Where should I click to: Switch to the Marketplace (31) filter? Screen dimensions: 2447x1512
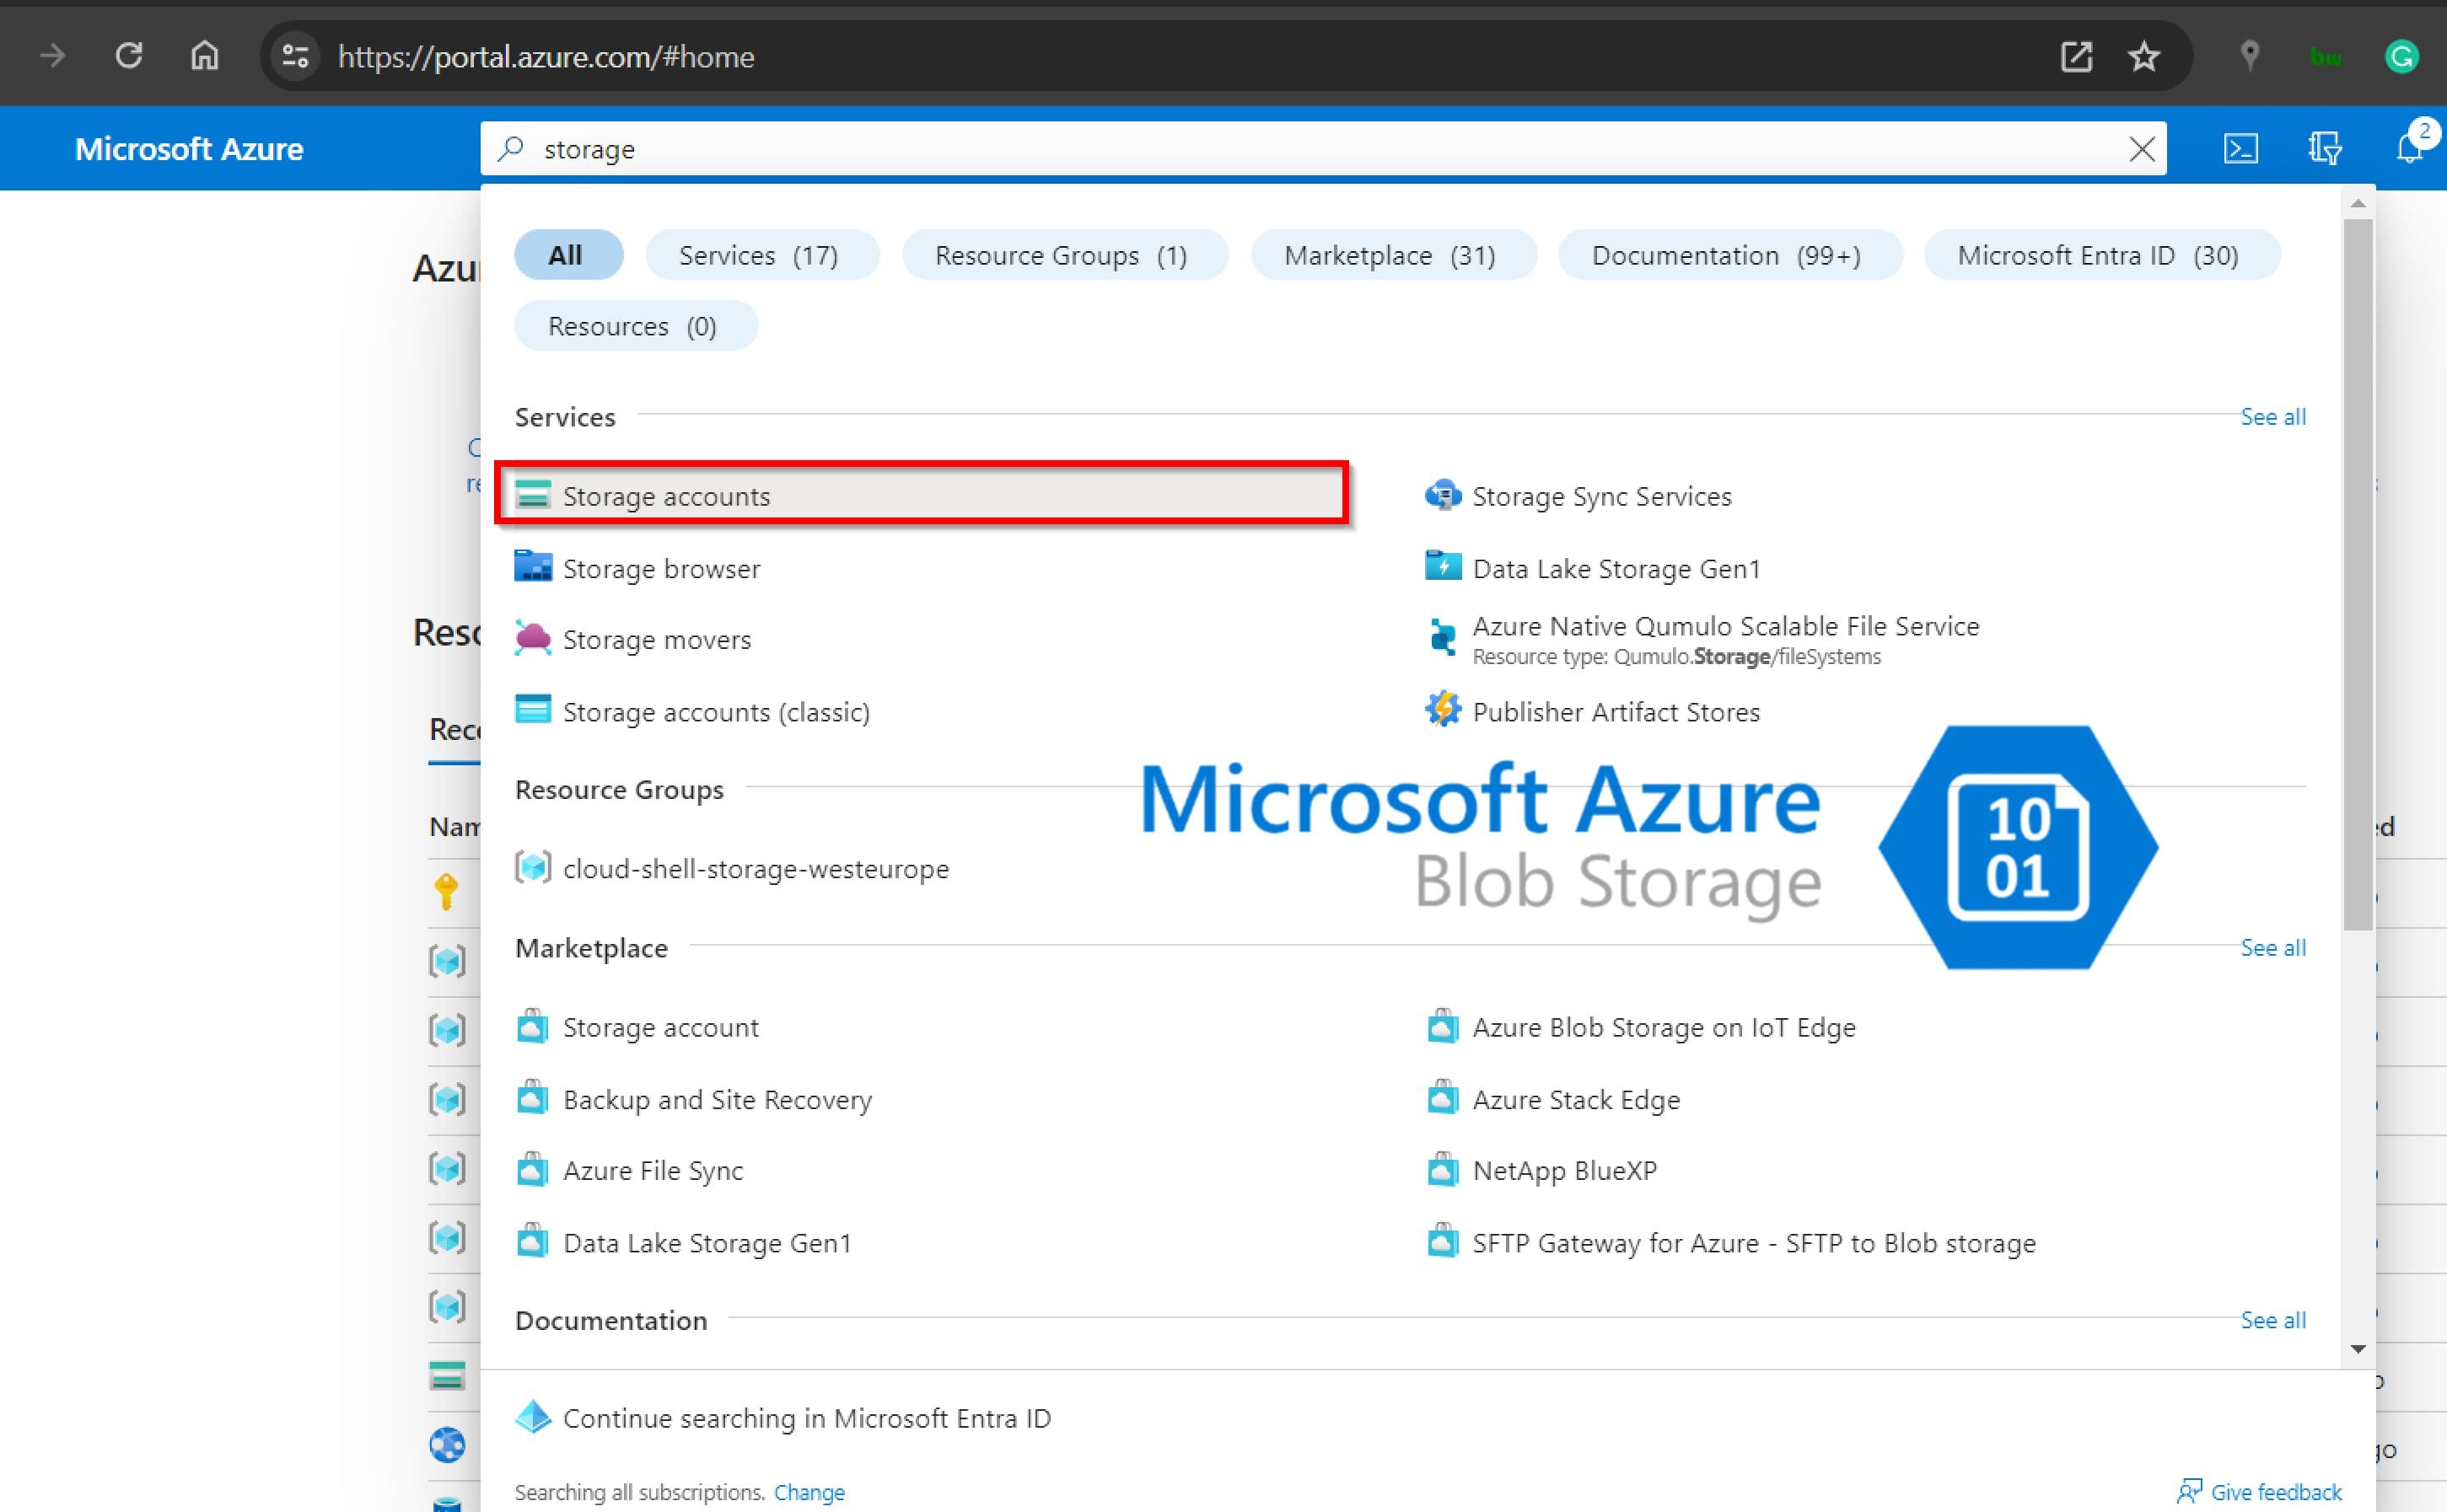1391,255
